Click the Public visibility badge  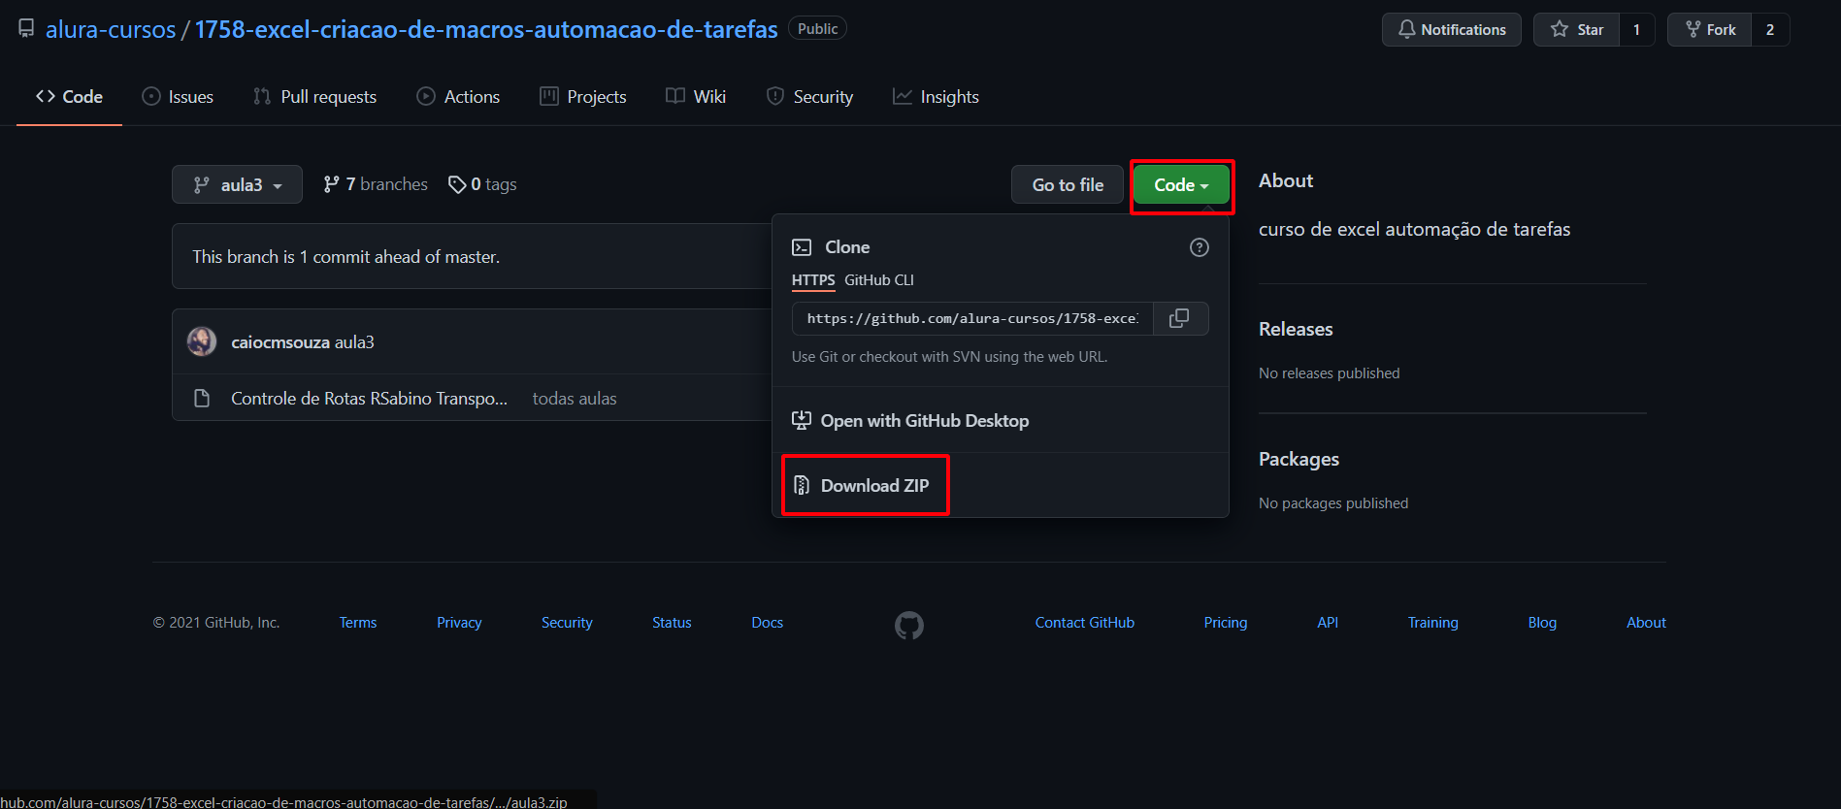[817, 29]
